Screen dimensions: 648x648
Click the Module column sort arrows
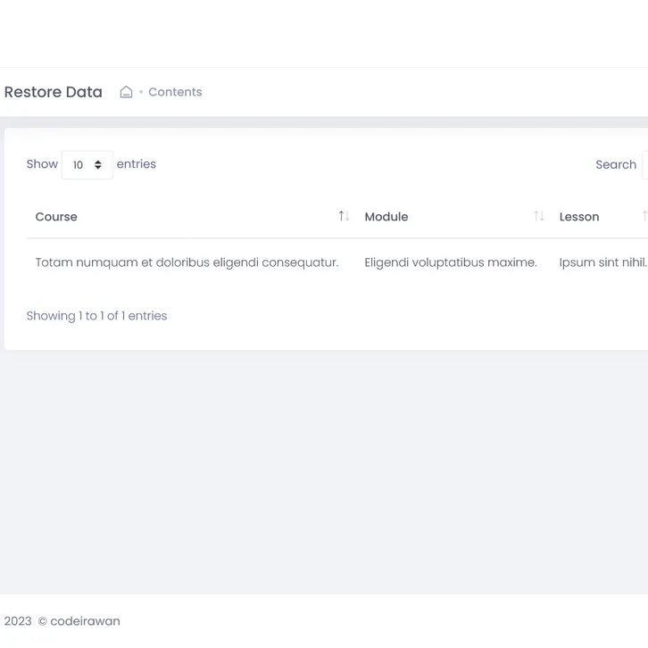pos(538,216)
